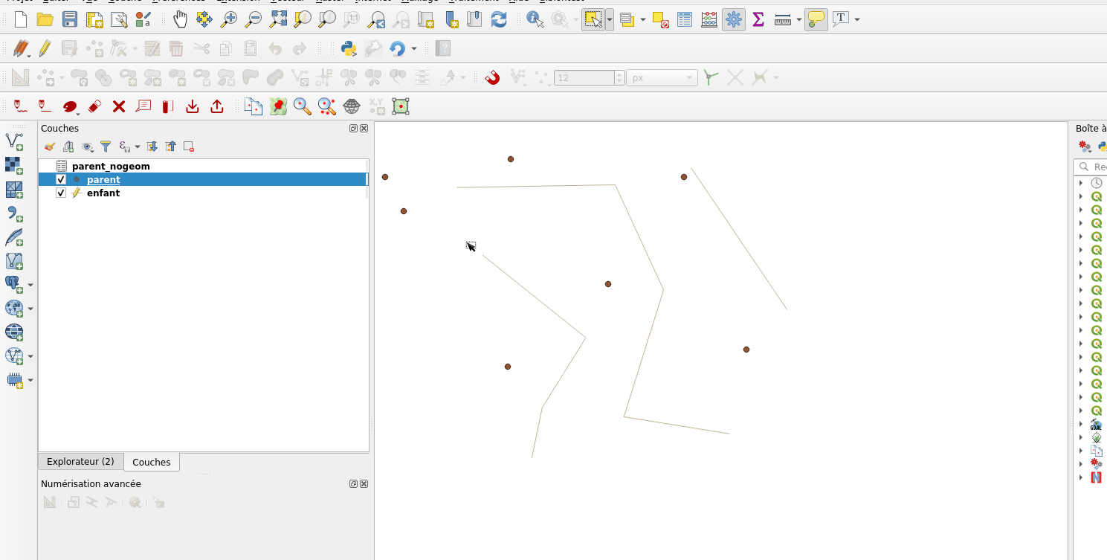Open the text annotation dropdown arrow

[x=857, y=19]
